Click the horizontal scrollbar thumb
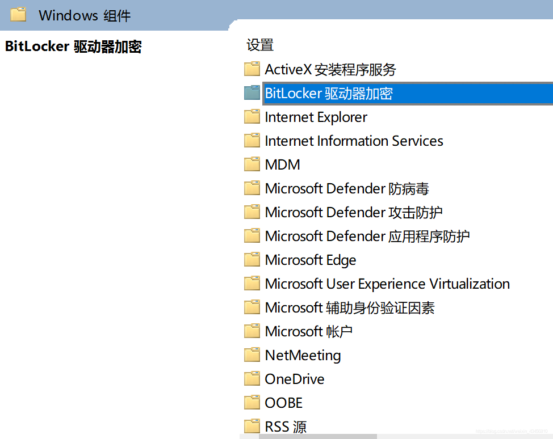 tap(318, 437)
